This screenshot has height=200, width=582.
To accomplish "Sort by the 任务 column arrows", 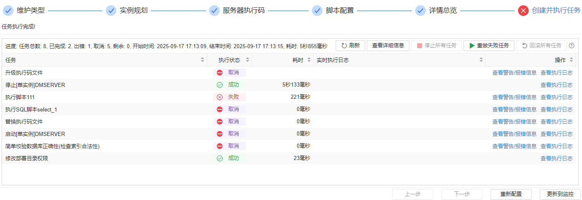I will pos(202,60).
